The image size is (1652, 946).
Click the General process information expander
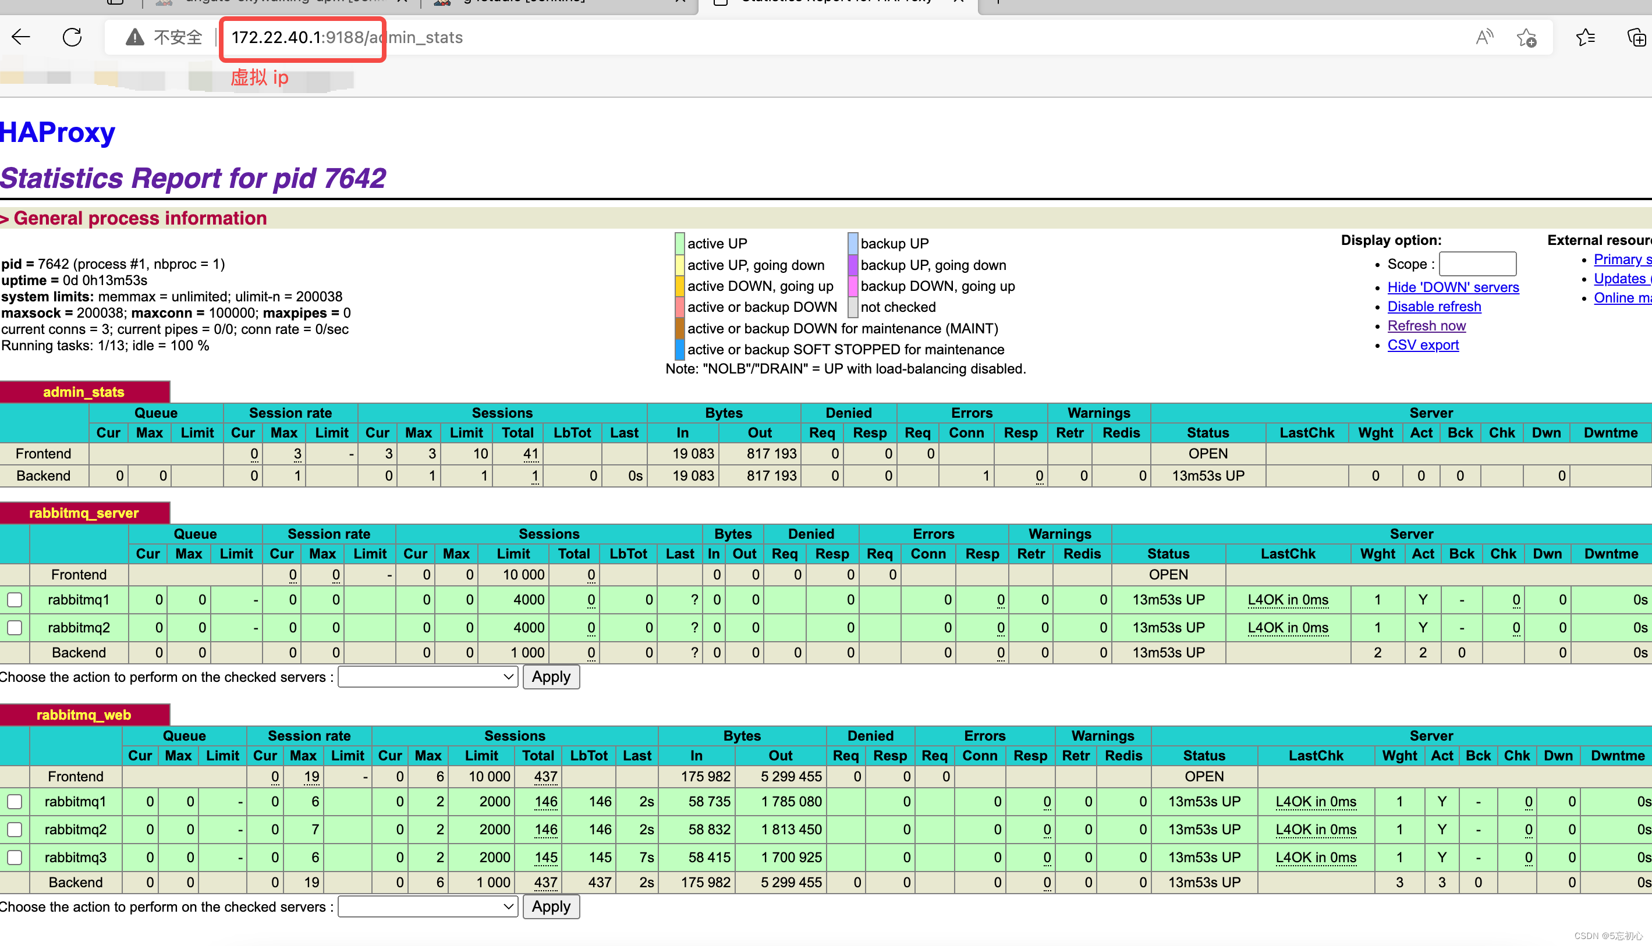click(133, 218)
